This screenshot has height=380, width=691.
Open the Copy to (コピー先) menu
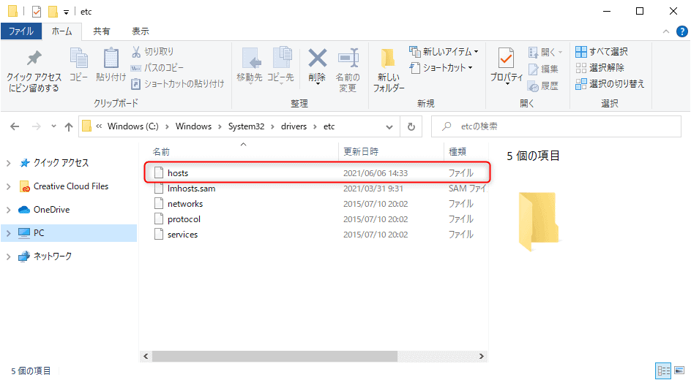pyautogui.click(x=280, y=66)
